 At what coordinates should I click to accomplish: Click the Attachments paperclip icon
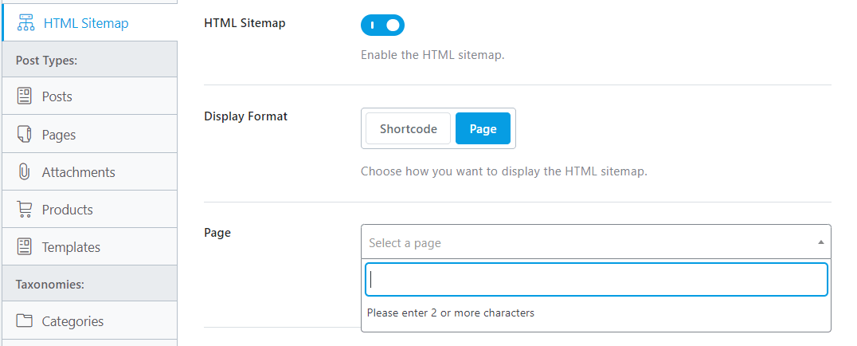pyautogui.click(x=24, y=172)
